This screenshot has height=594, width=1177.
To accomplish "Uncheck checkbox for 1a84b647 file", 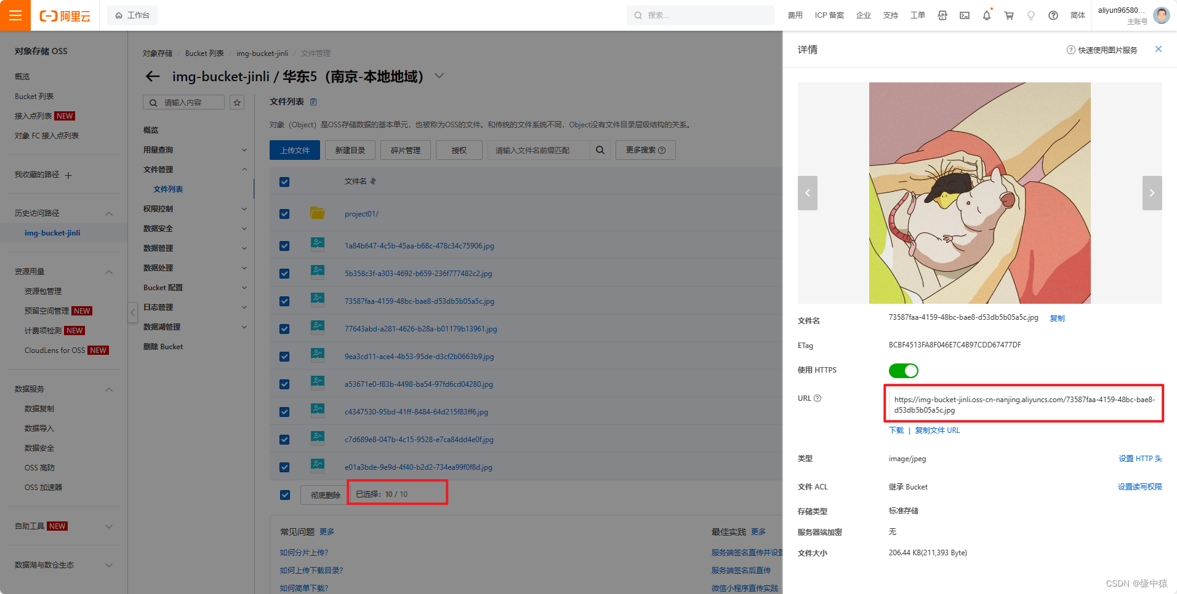I will (x=284, y=246).
